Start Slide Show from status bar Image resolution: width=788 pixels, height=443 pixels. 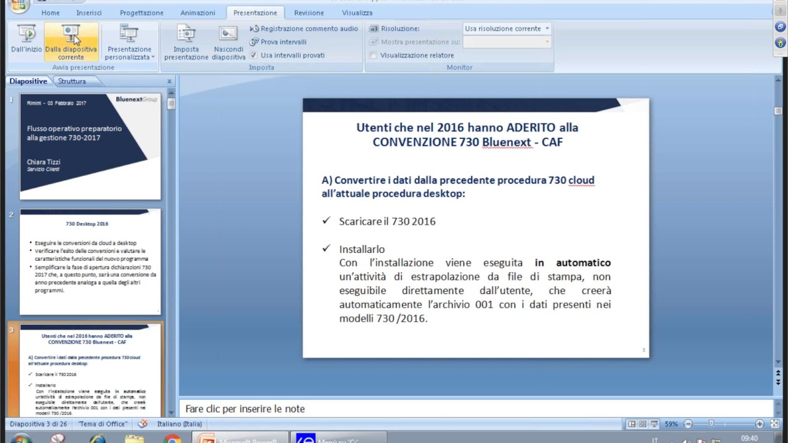(654, 424)
